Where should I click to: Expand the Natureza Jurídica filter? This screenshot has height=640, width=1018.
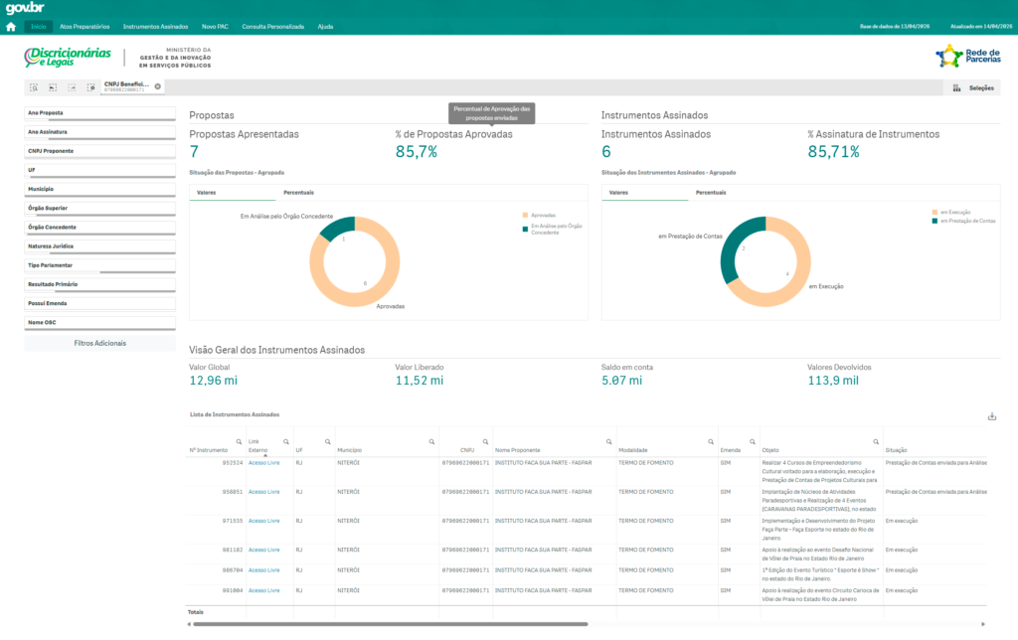pyautogui.click(x=99, y=245)
